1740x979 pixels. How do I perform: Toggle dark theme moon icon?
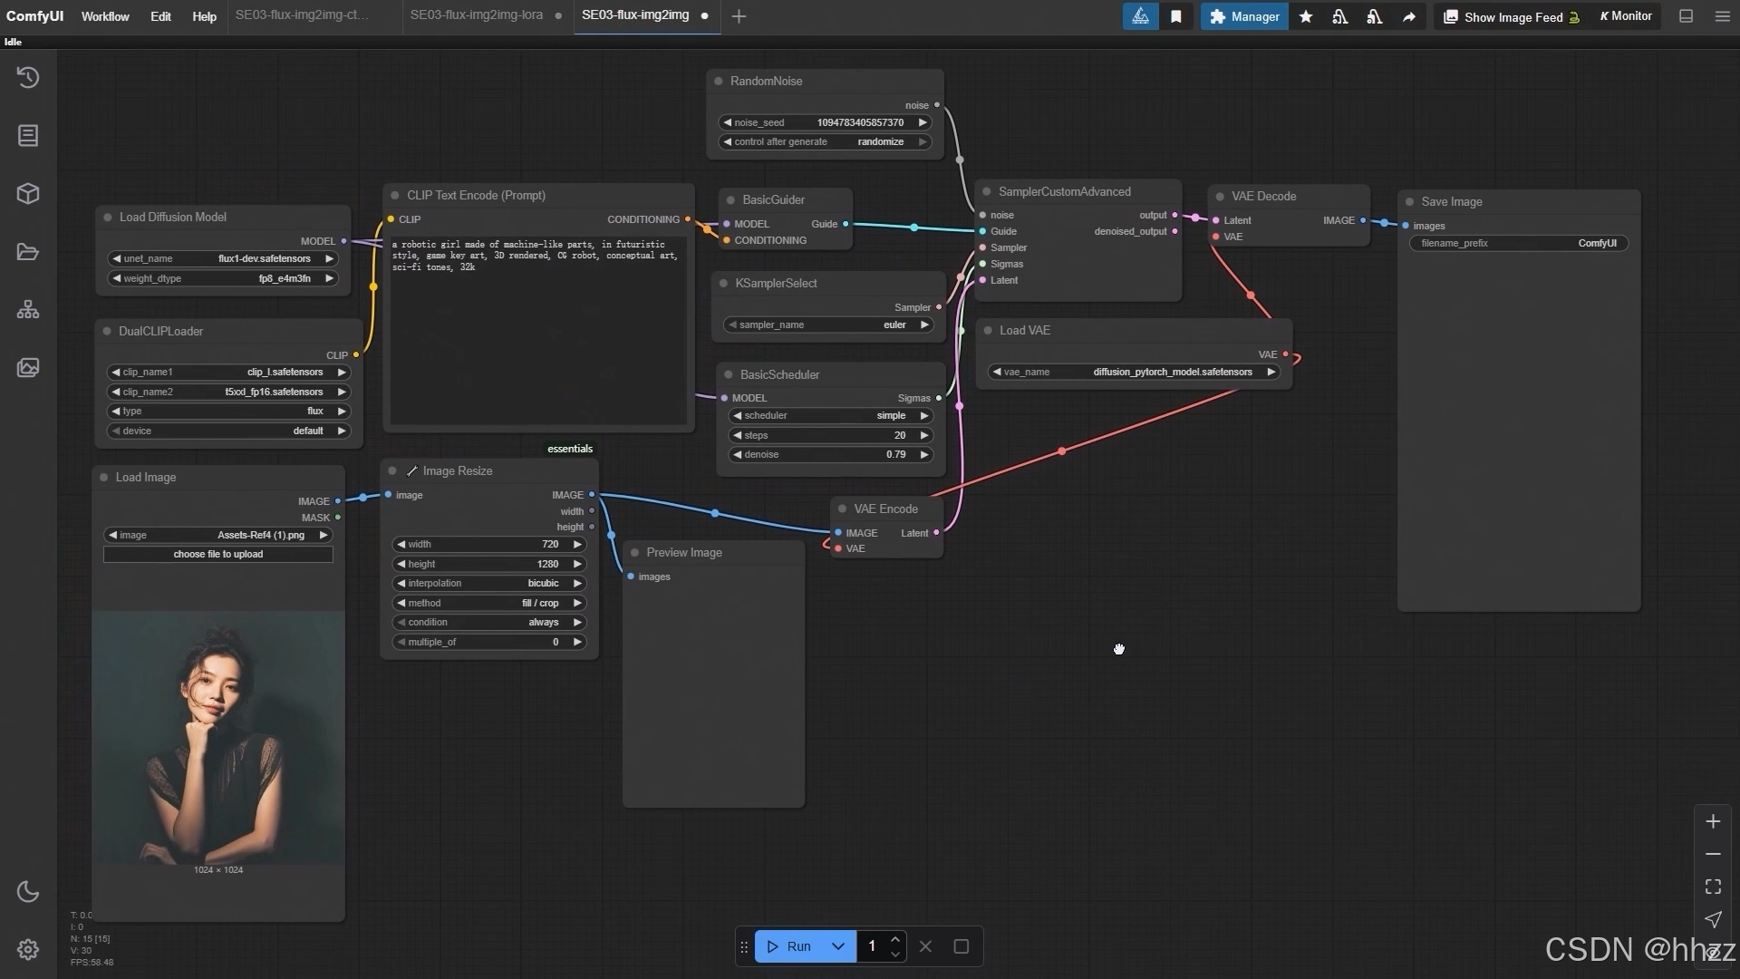click(x=28, y=892)
